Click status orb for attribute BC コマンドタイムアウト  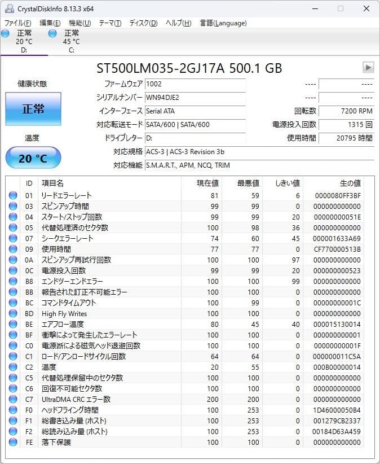point(13,303)
